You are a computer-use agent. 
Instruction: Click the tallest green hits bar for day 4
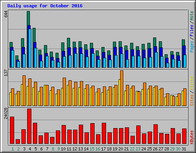point(28,18)
